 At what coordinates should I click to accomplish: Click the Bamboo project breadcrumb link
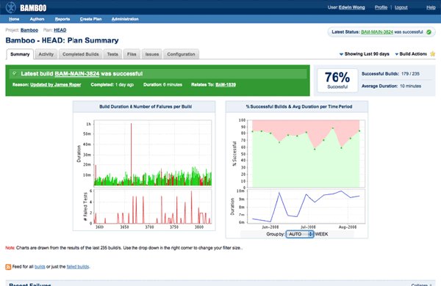click(29, 30)
